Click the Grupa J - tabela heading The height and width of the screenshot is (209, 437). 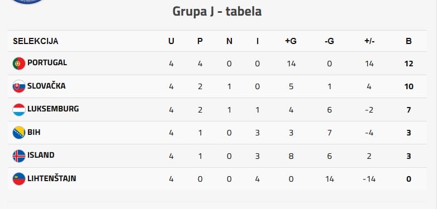(x=217, y=12)
